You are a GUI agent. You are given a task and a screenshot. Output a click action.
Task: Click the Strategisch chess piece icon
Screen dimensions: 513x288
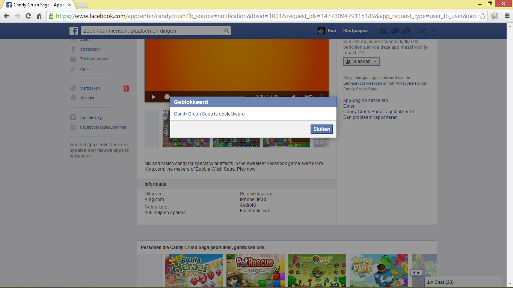(73, 49)
